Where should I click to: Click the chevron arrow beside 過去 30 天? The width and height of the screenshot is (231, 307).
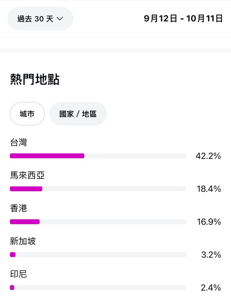click(60, 19)
